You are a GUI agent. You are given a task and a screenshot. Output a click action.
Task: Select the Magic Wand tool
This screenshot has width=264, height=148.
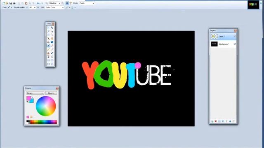point(48,38)
